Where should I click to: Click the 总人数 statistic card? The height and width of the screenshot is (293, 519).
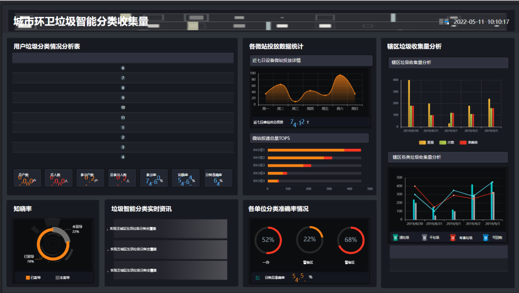coord(59,178)
